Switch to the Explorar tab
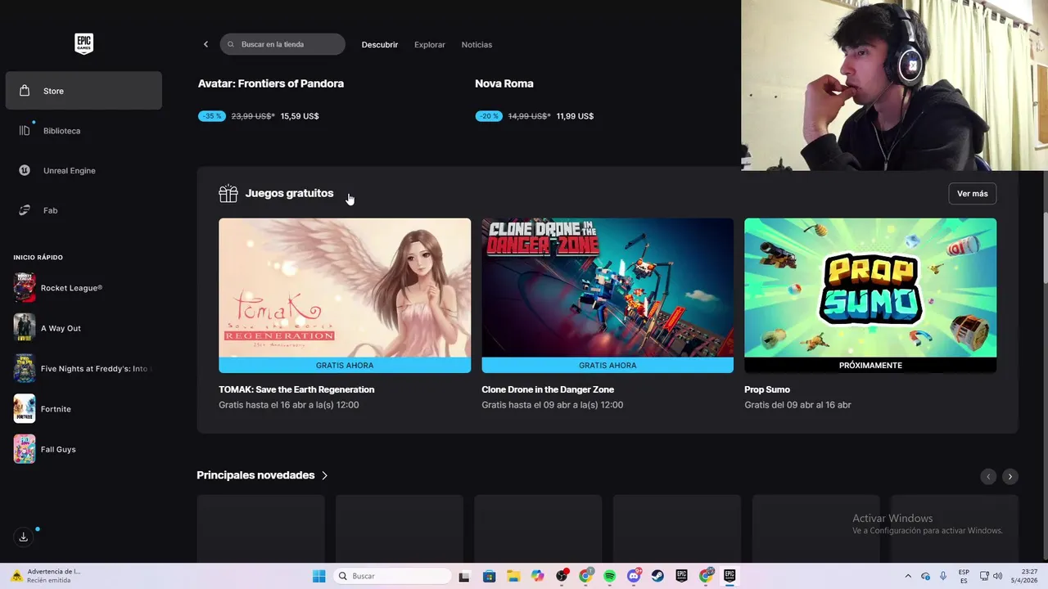 pyautogui.click(x=430, y=45)
